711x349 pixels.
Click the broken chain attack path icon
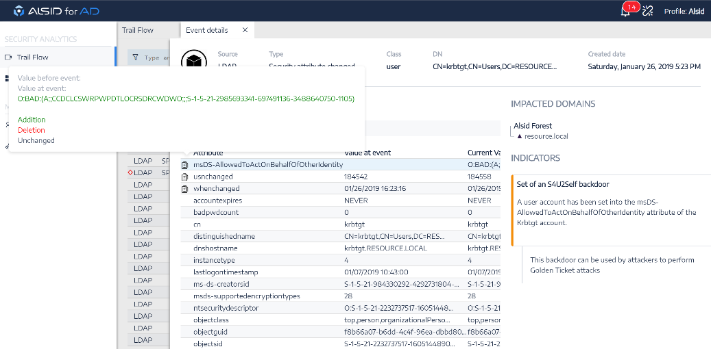pyautogui.click(x=647, y=11)
